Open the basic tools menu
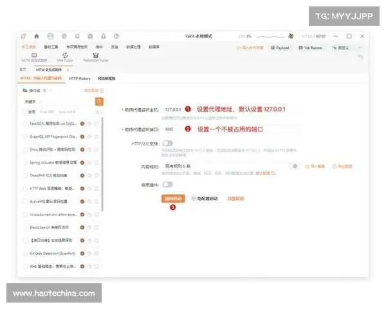Image resolution: width=386 pixels, height=309 pixels. [x=51, y=47]
